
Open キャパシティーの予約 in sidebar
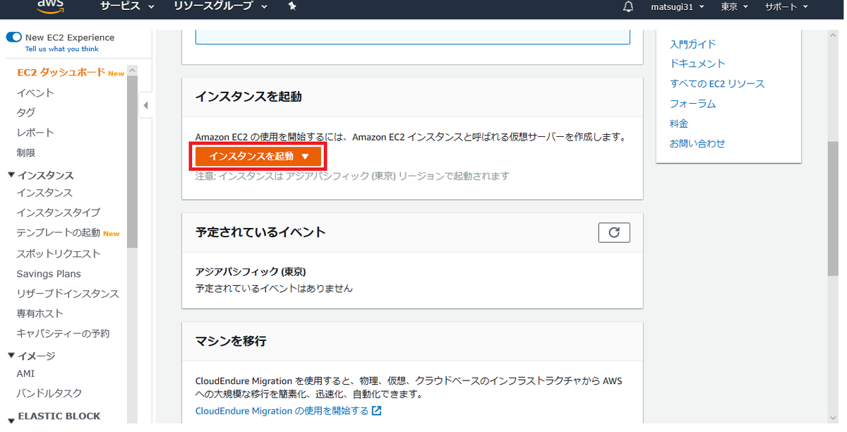(63, 333)
